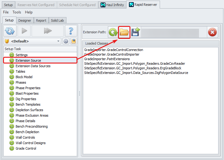Select GradeImporter.PatriExtensions class
The width and height of the screenshot is (224, 160).
(107, 59)
